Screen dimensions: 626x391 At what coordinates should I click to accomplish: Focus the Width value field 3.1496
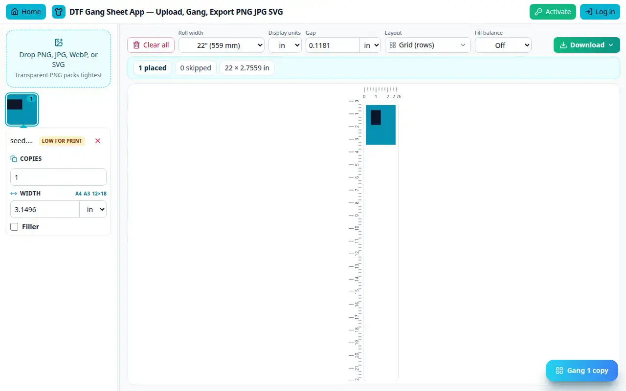pyautogui.click(x=45, y=209)
